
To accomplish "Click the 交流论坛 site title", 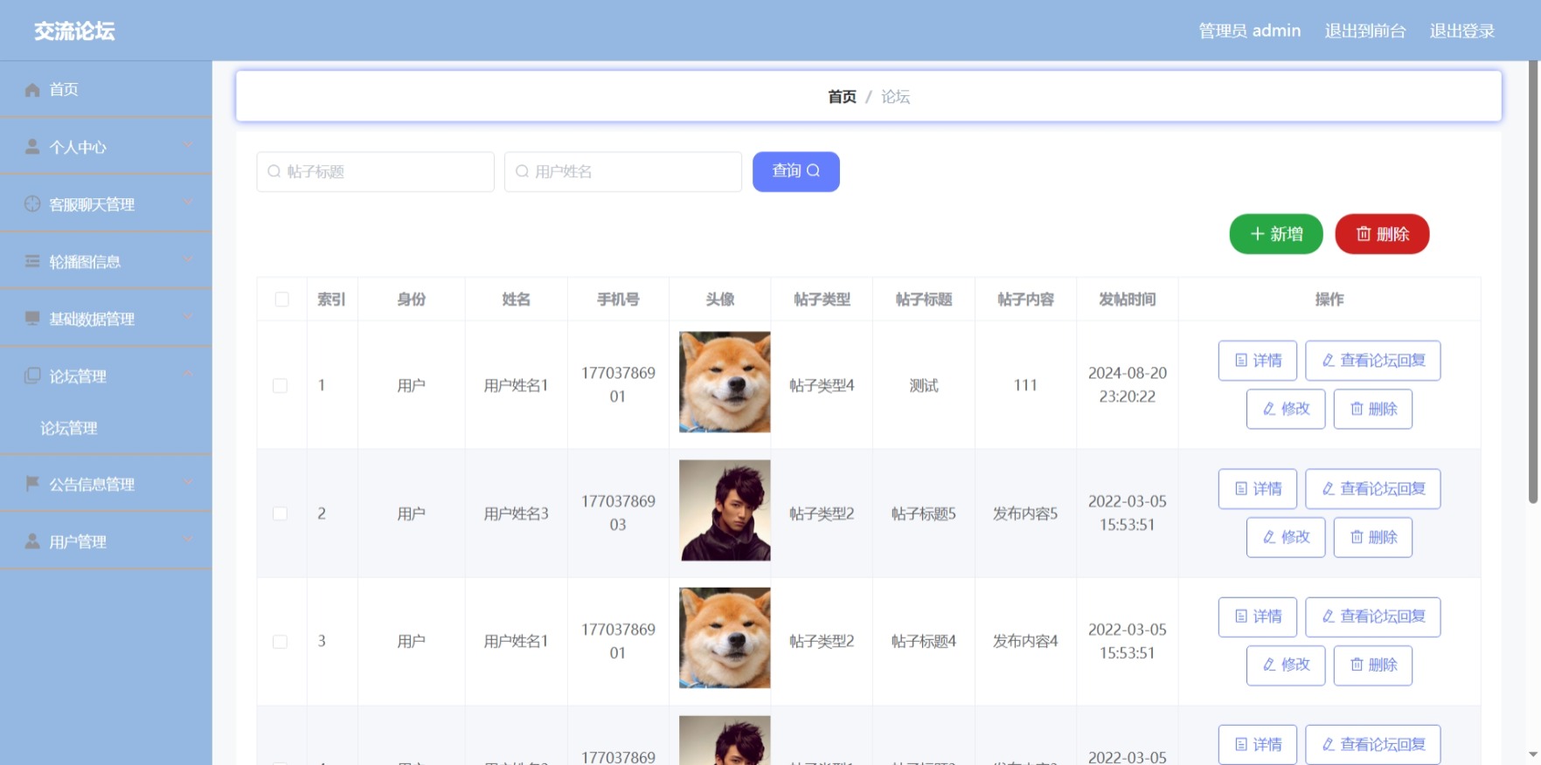I will (x=74, y=31).
